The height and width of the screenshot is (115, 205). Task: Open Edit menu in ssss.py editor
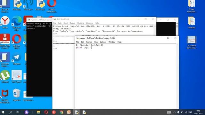[83, 42]
